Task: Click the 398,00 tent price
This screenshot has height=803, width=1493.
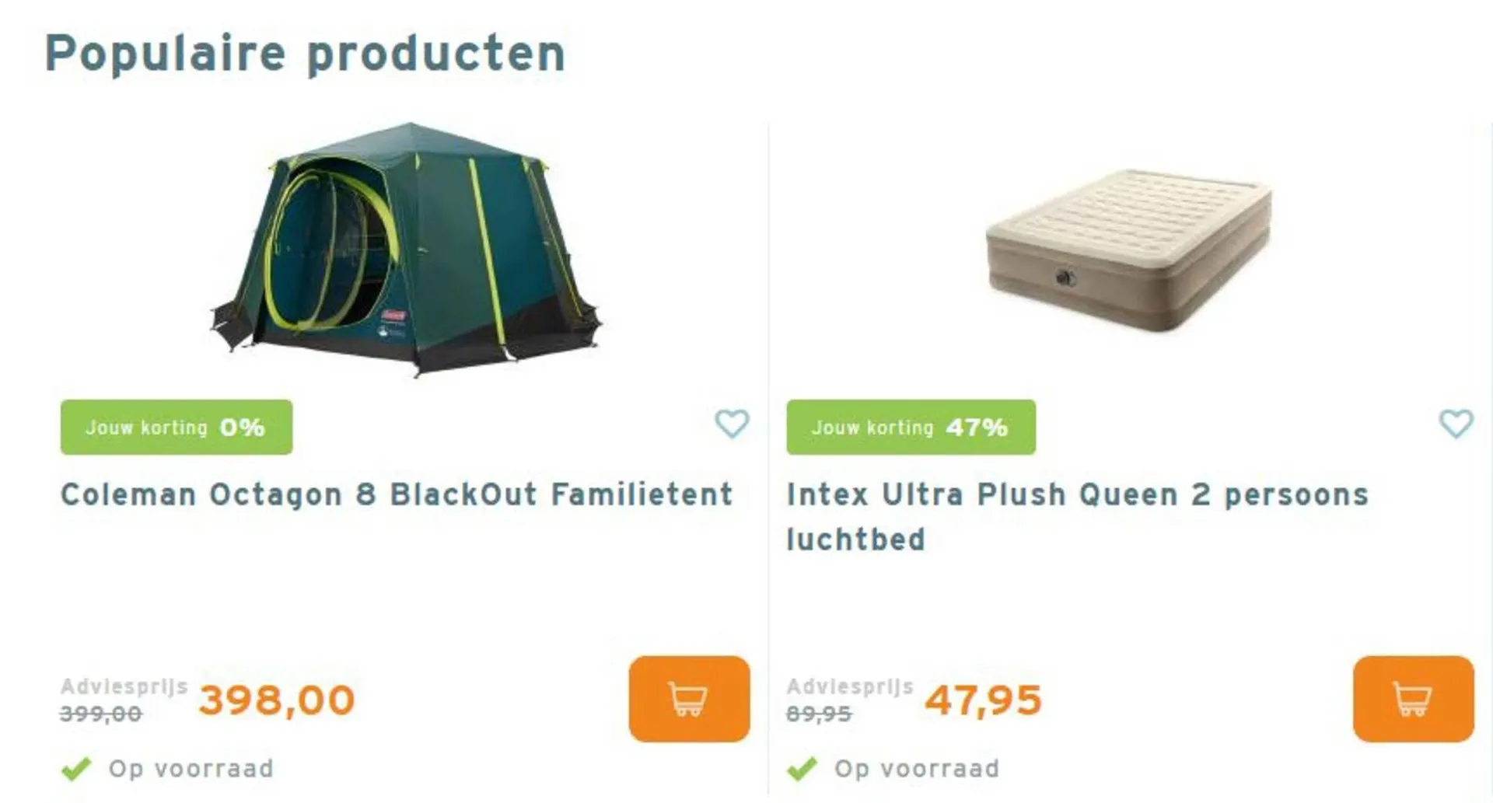Action: 277,700
